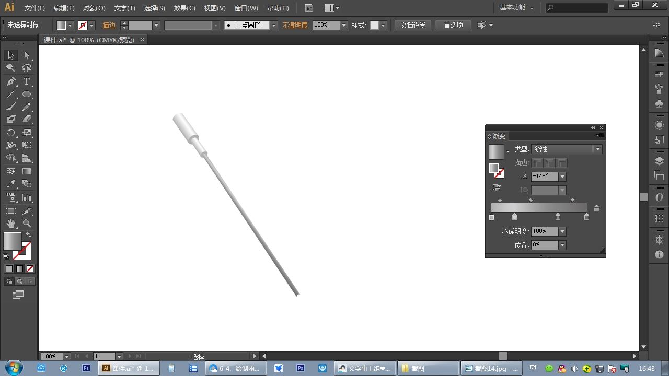Select the Rotate tool
This screenshot has width=669, height=376.
coord(11,133)
